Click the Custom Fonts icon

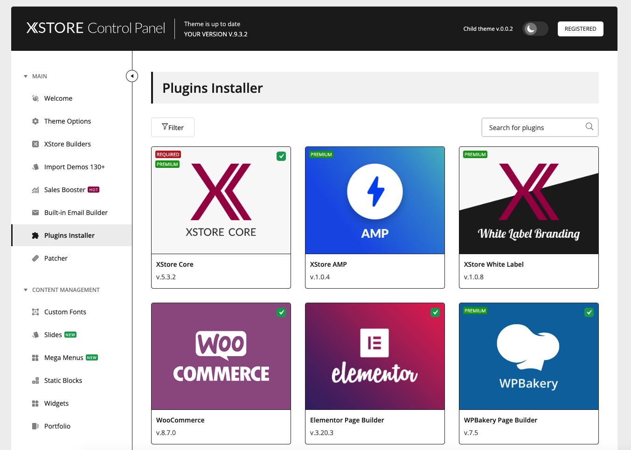(x=35, y=312)
